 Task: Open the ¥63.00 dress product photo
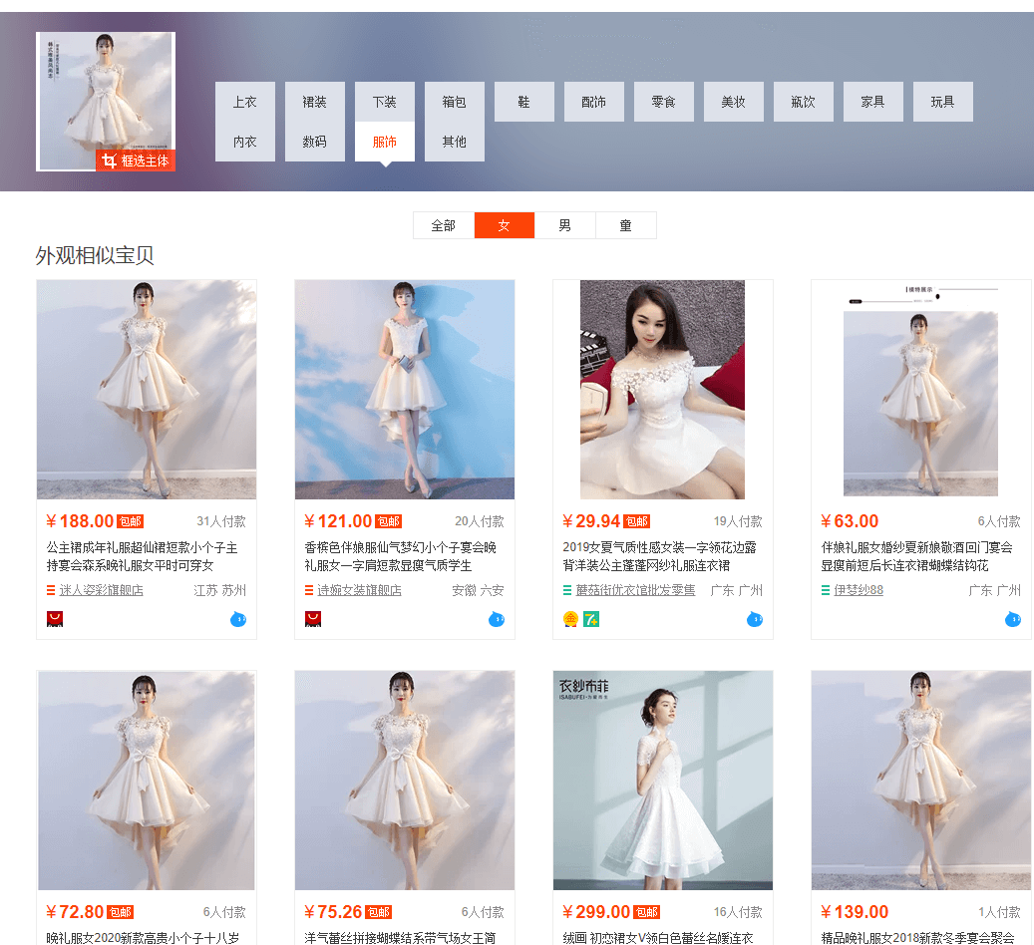[920, 390]
